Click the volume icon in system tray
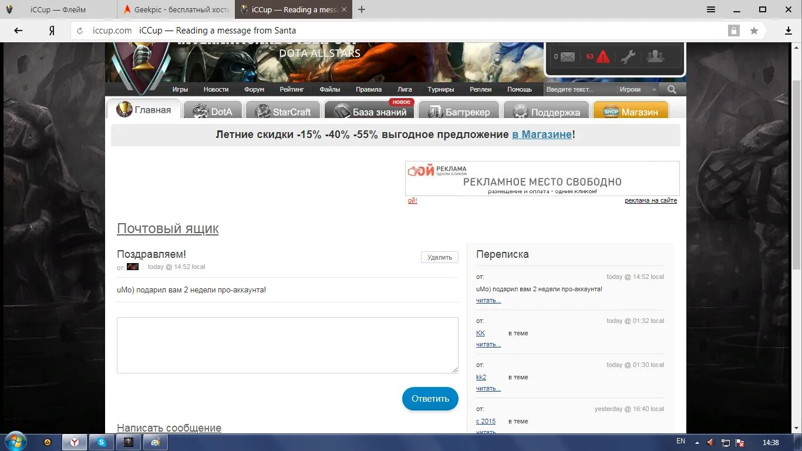The image size is (802, 451). point(711,442)
